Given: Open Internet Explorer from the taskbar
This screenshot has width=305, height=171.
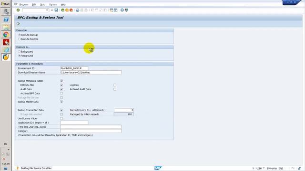Looking at the screenshot, I should click(x=6, y=50).
